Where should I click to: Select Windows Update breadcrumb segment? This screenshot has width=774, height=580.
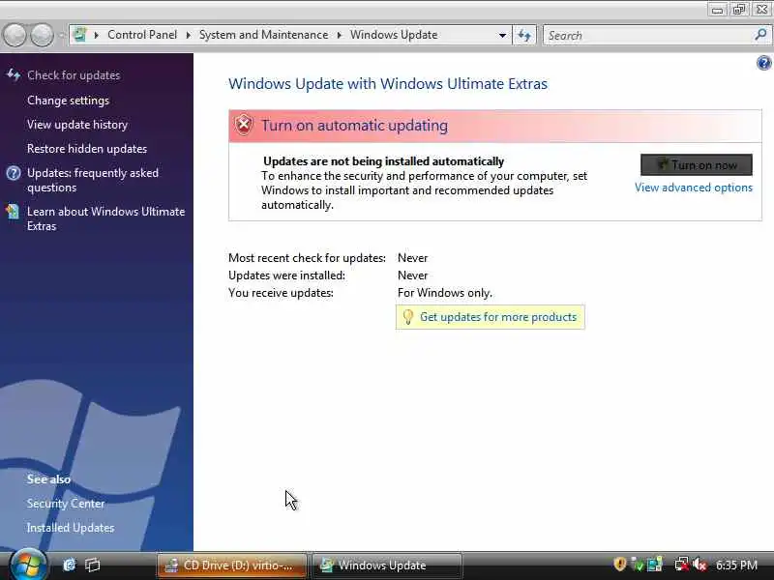click(394, 35)
